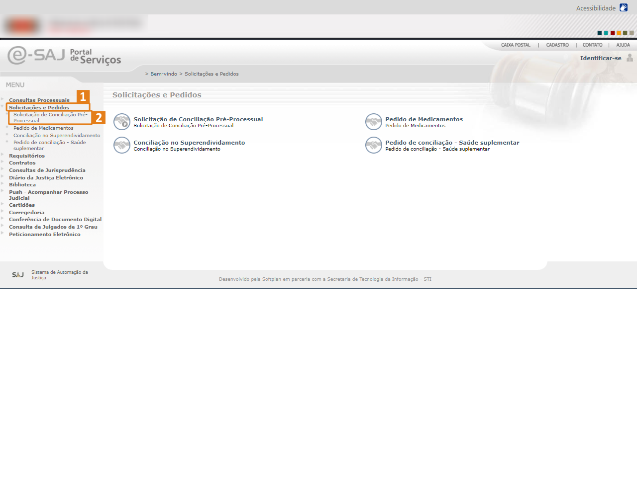Click the e-SAJ Portal de Serviços logo

click(x=64, y=56)
